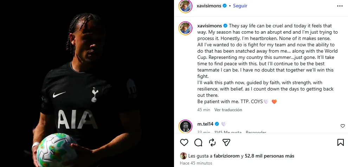Like the post with the heart icon
Screen dimensions: 348x167
point(184,142)
